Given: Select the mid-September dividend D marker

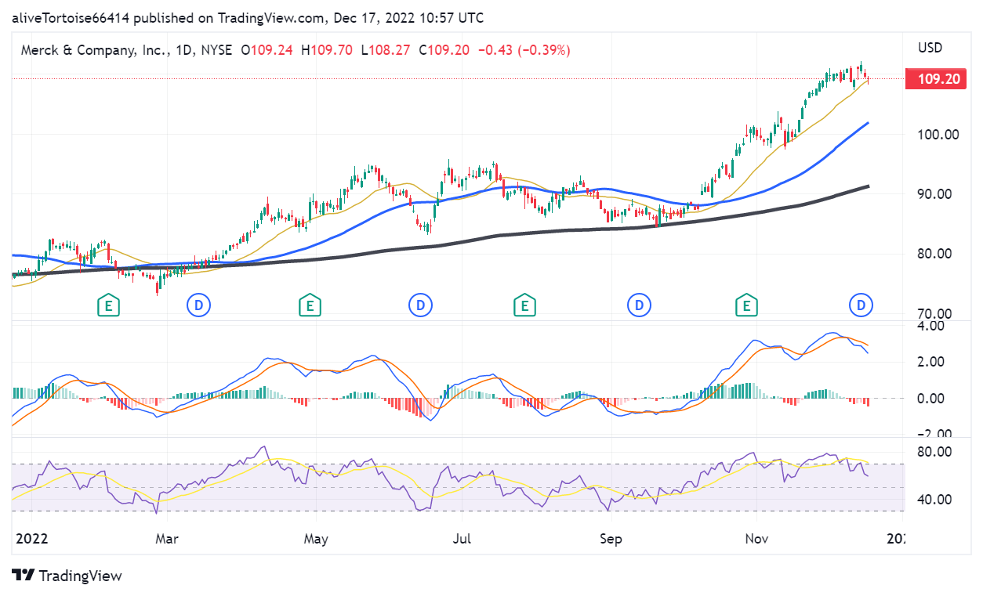Looking at the screenshot, I should [x=640, y=305].
